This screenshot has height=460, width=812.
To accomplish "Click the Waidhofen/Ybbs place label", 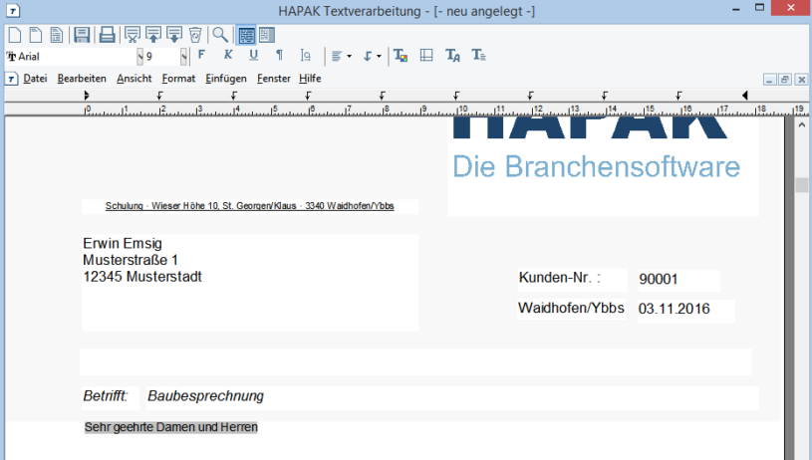I will tap(571, 308).
